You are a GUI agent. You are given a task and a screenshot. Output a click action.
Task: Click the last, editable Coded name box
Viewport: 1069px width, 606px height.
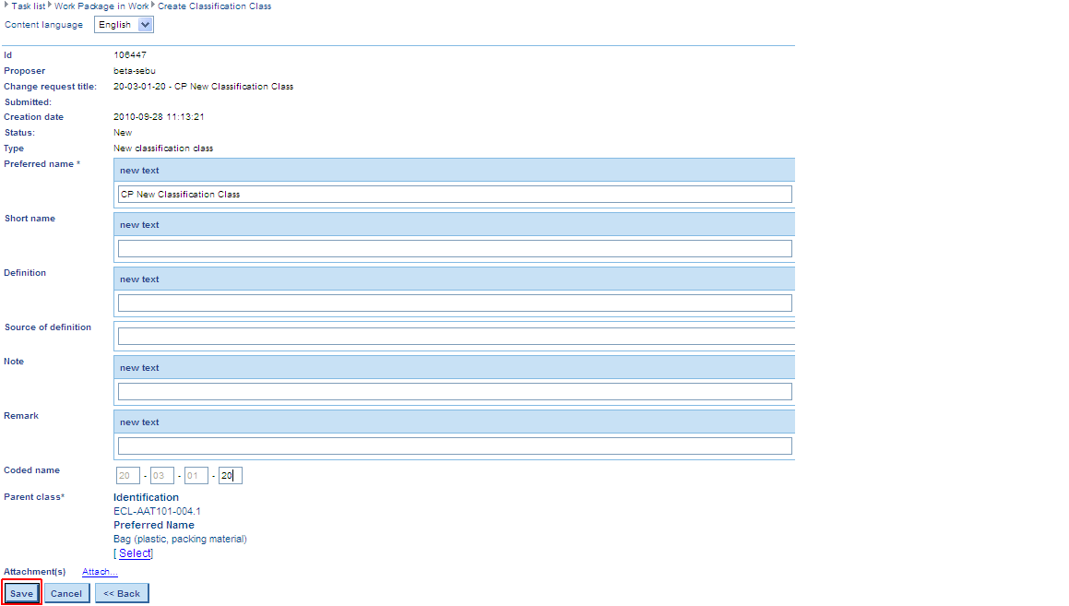click(231, 476)
